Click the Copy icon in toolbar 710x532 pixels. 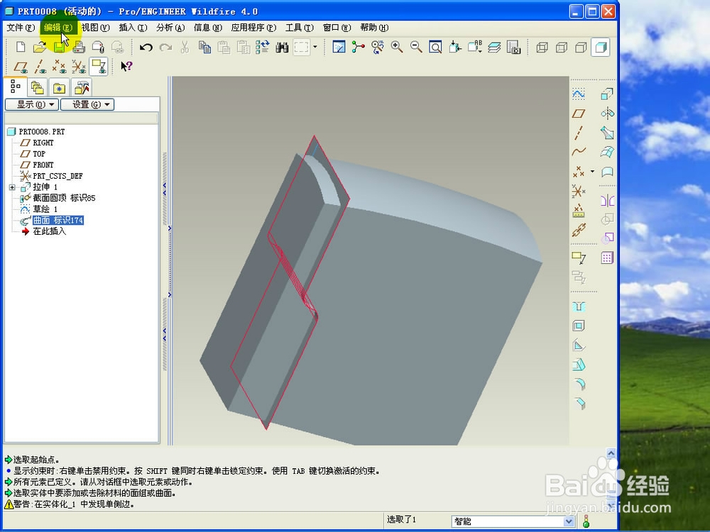(204, 47)
